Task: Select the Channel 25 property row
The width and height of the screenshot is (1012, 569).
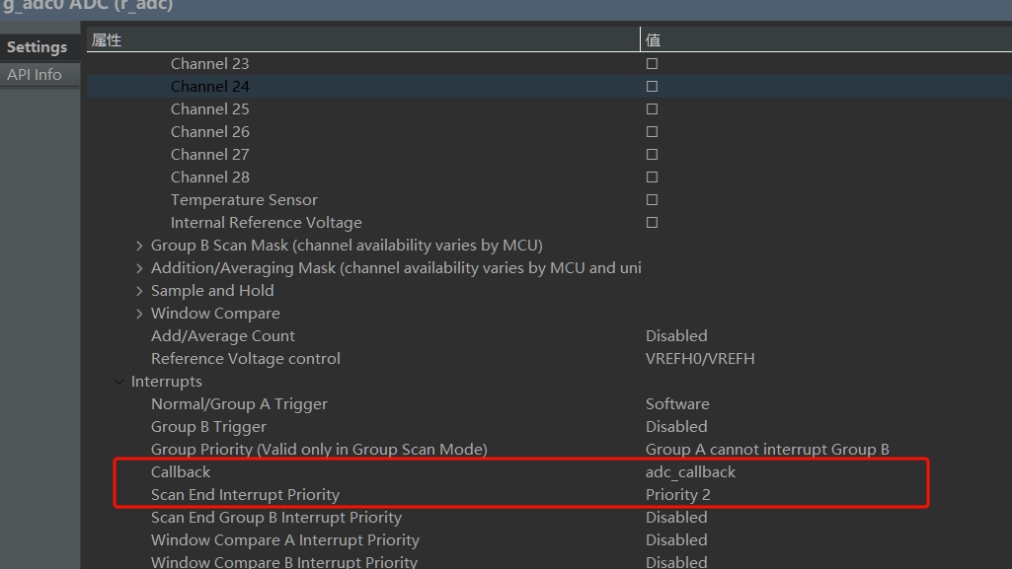Action: [x=210, y=108]
